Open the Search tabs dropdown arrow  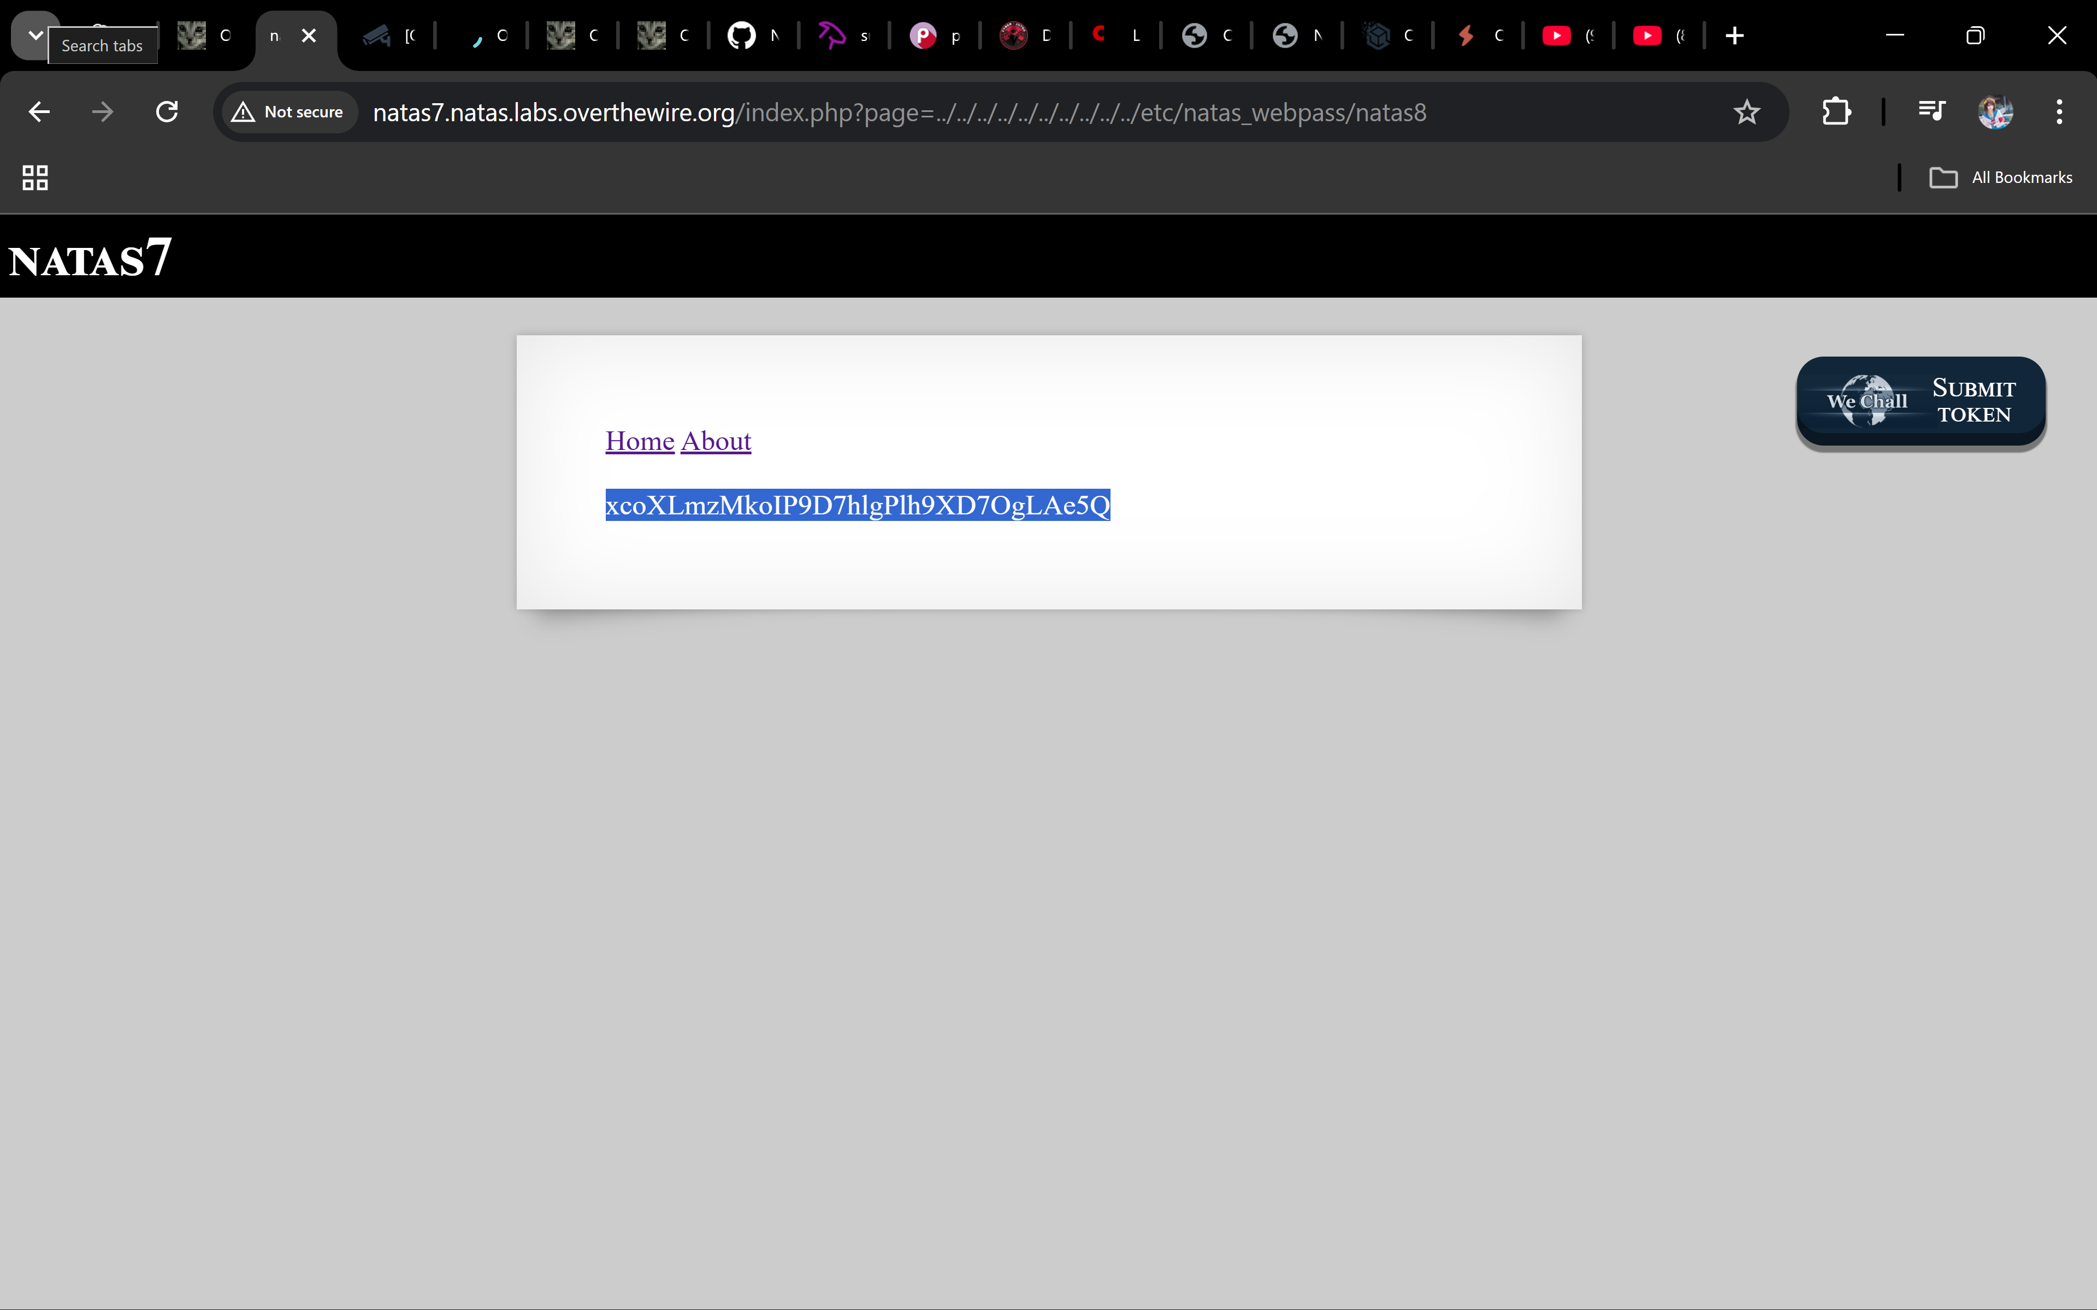click(x=34, y=34)
